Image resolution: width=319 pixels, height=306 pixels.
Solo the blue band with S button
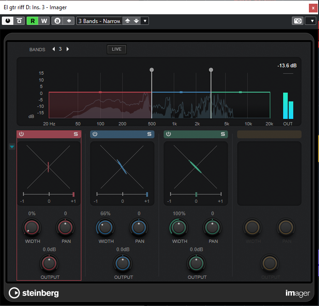pos(149,134)
